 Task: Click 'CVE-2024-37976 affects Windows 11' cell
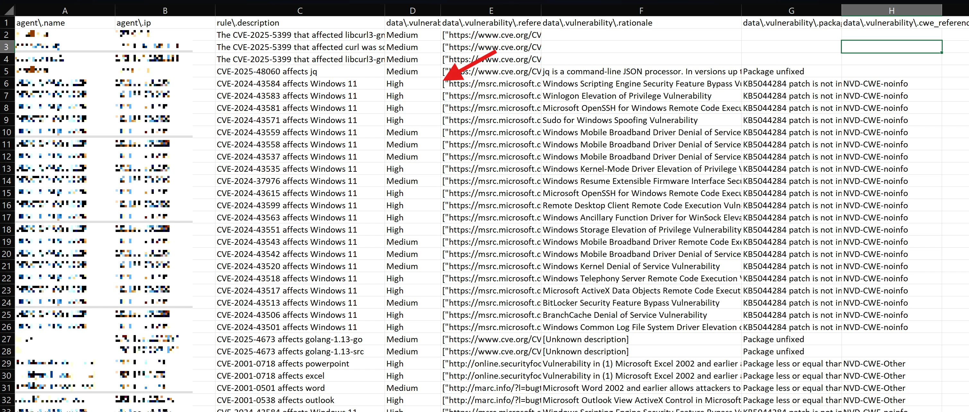tap(300, 181)
